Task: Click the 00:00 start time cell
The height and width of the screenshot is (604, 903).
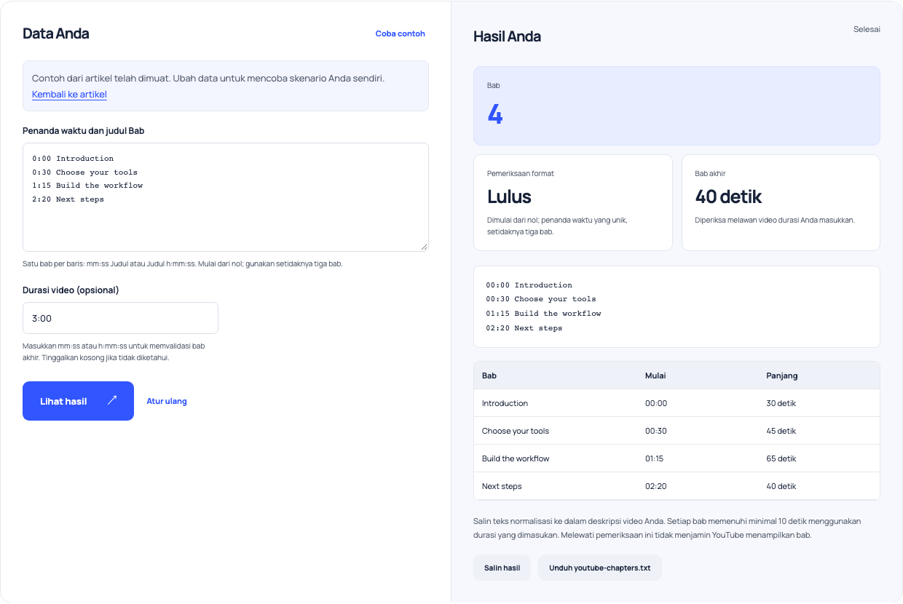Action: tap(656, 403)
